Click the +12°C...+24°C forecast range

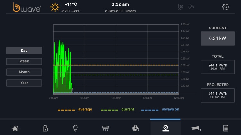pos(71,11)
